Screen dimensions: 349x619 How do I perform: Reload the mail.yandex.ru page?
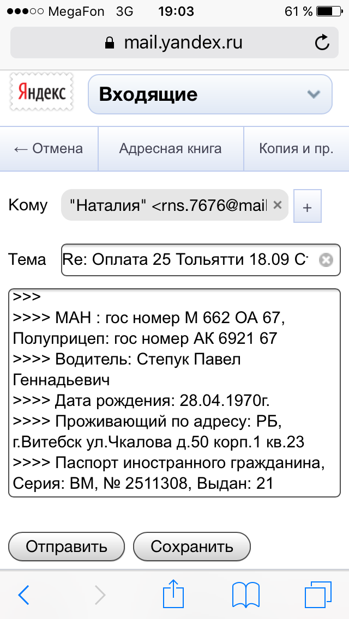(x=322, y=43)
